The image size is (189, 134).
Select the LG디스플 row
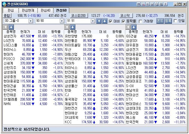tap(33, 45)
